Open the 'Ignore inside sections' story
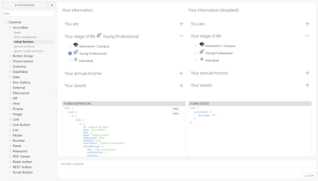Screen dimensions: 318x181 [29, 51]
